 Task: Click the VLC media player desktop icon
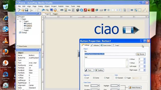(6, 43)
